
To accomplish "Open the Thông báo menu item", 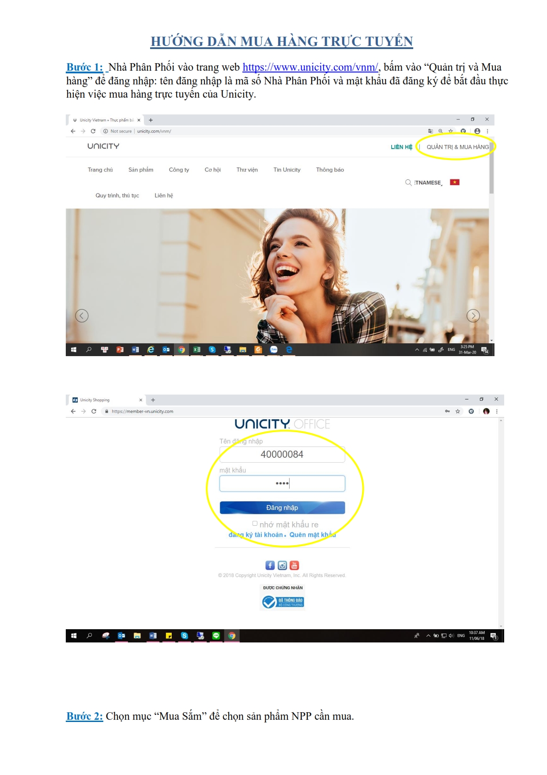I will [330, 170].
